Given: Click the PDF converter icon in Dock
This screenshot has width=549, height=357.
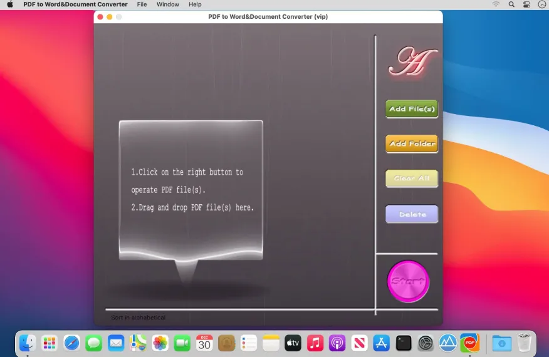Looking at the screenshot, I should coord(470,343).
